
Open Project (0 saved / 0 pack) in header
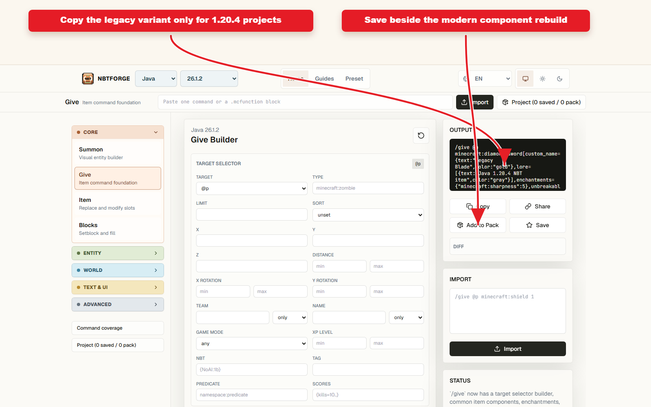[541, 102]
